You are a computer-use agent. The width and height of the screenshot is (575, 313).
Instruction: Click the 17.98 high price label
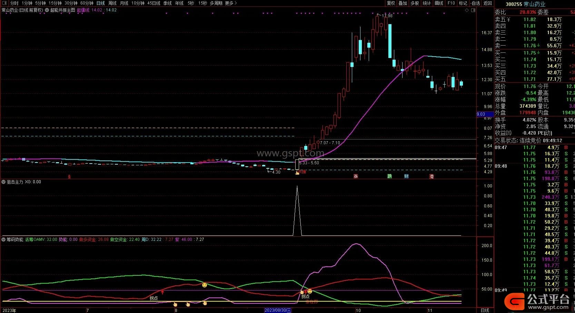(x=387, y=16)
